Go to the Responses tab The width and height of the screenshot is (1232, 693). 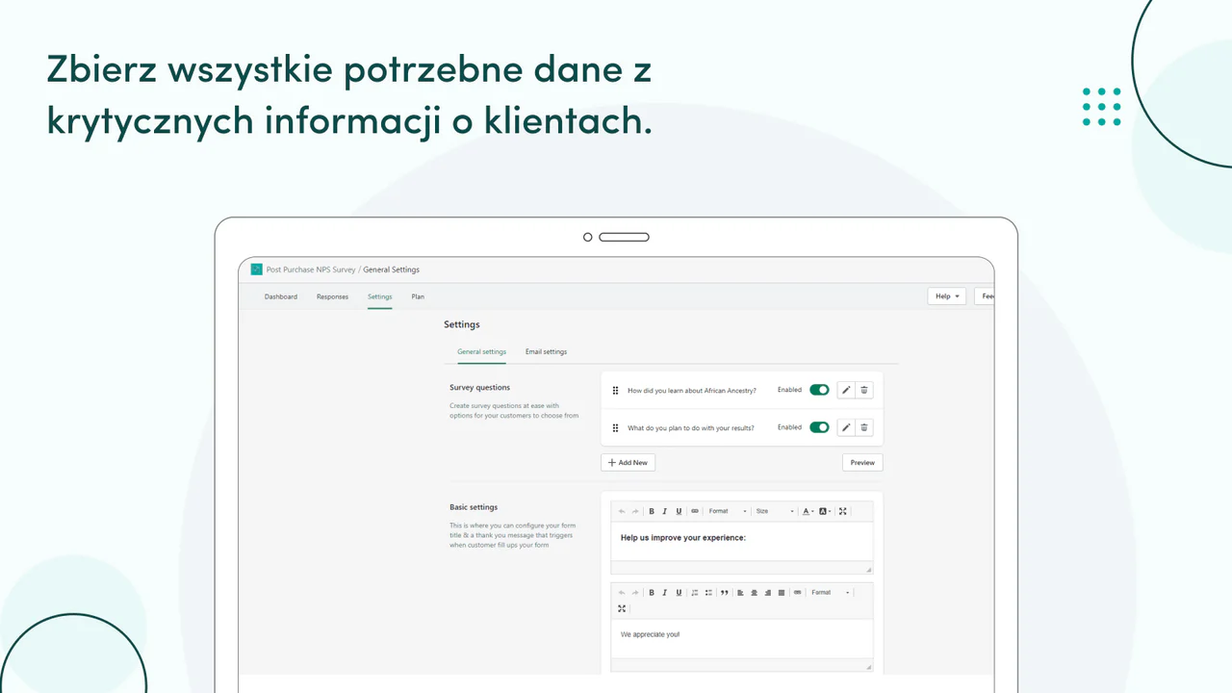[332, 296]
